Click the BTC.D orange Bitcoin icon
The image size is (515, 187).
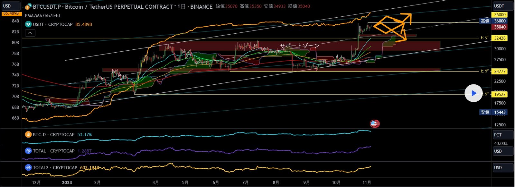tap(28, 134)
